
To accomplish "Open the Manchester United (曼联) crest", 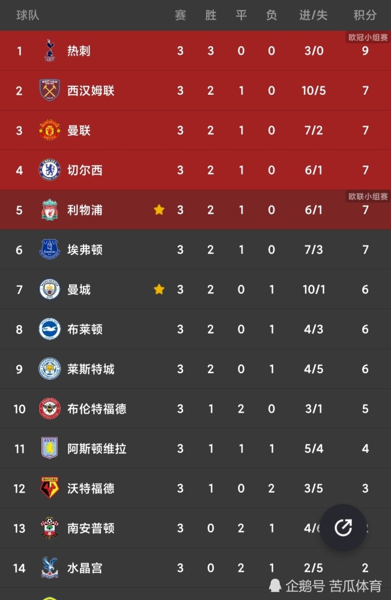I will point(50,130).
